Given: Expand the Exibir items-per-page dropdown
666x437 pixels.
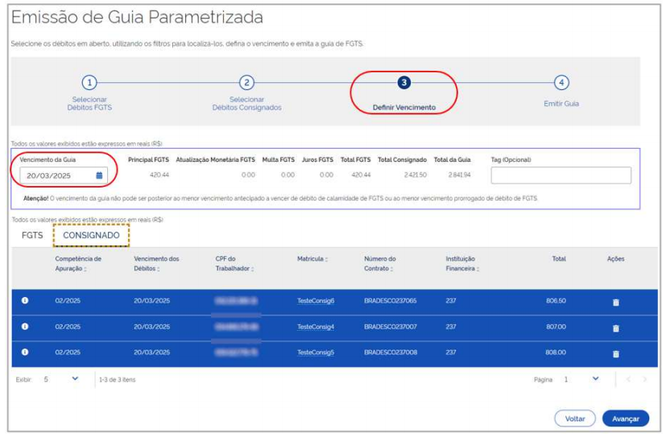Looking at the screenshot, I should pos(75,378).
